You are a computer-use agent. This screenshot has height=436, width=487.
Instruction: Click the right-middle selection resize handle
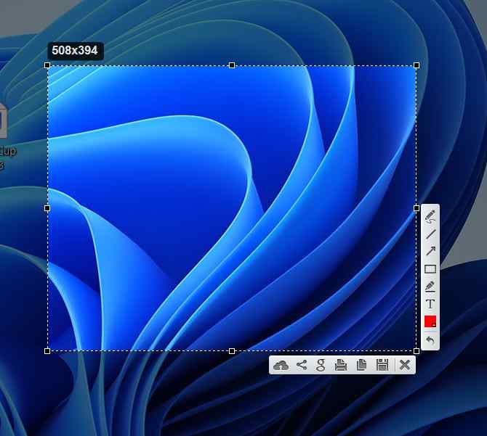(x=416, y=208)
